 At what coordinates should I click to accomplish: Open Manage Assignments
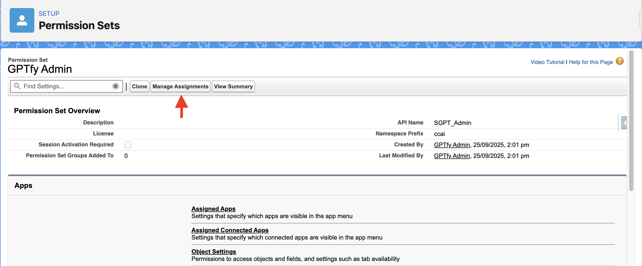pyautogui.click(x=180, y=86)
